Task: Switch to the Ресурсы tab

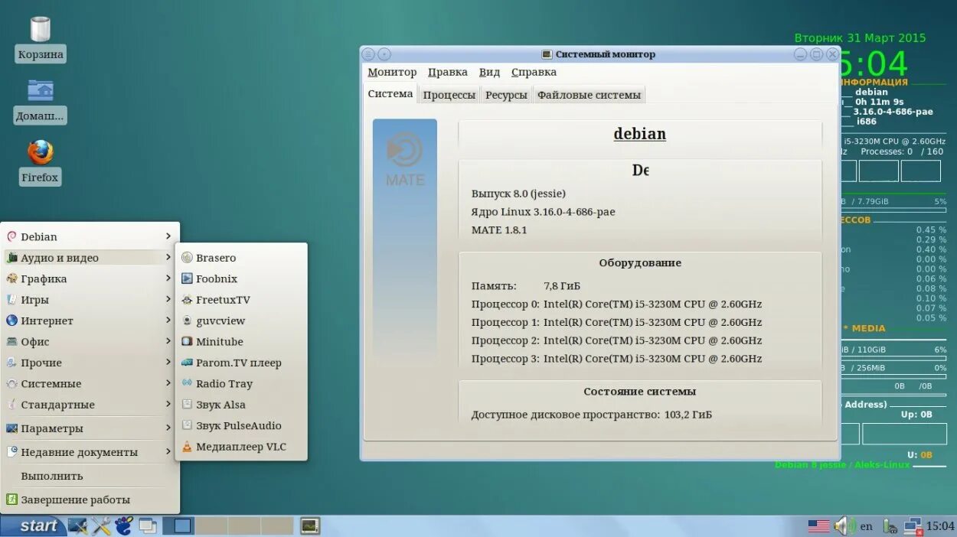Action: (506, 95)
